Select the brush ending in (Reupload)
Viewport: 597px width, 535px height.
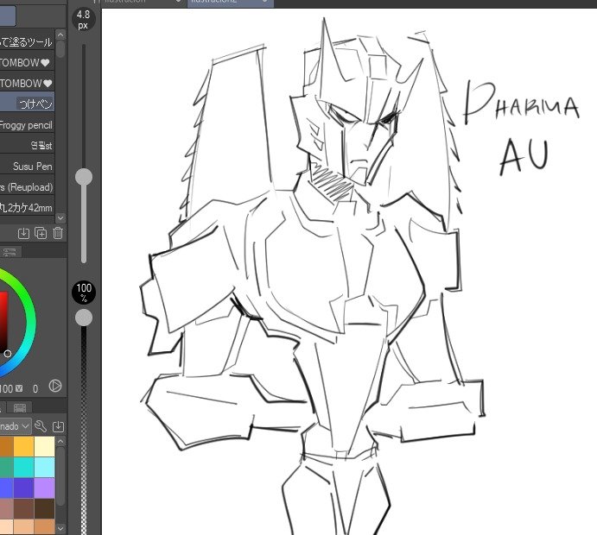pos(27,186)
